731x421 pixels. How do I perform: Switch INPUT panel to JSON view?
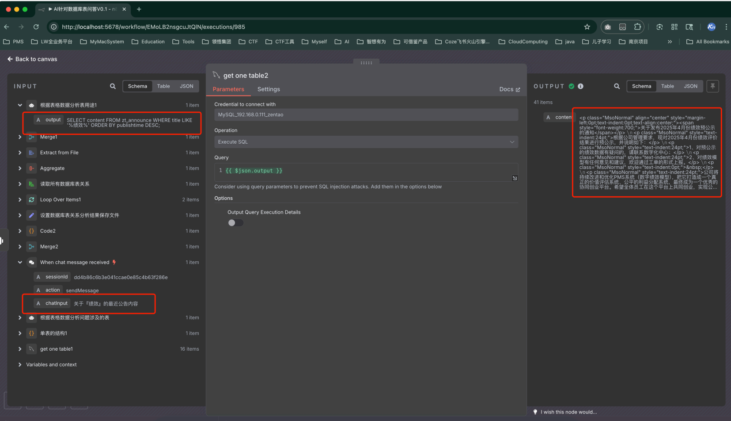pyautogui.click(x=186, y=86)
